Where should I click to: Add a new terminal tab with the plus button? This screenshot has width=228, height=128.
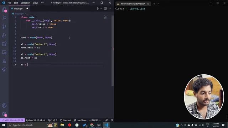(x=154, y=4)
